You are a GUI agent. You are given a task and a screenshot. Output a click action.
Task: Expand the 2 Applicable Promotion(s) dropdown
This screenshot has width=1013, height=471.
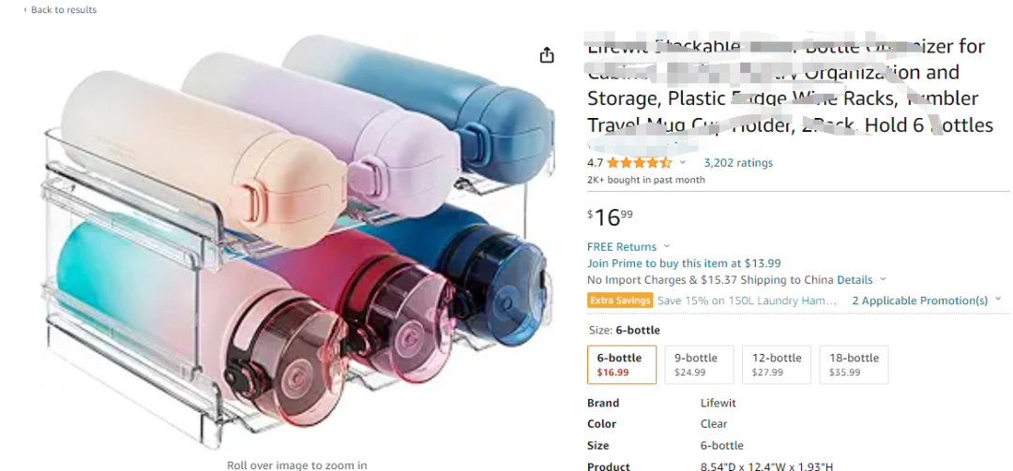click(998, 301)
